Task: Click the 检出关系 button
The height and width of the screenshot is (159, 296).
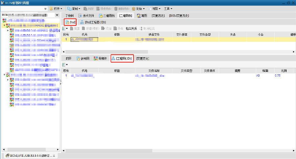Action: click(132, 29)
